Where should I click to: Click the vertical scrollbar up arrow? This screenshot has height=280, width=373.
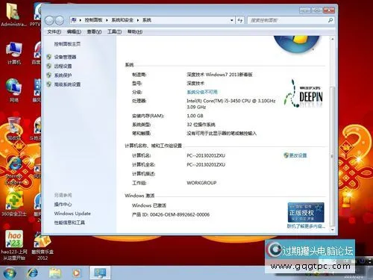(x=332, y=40)
